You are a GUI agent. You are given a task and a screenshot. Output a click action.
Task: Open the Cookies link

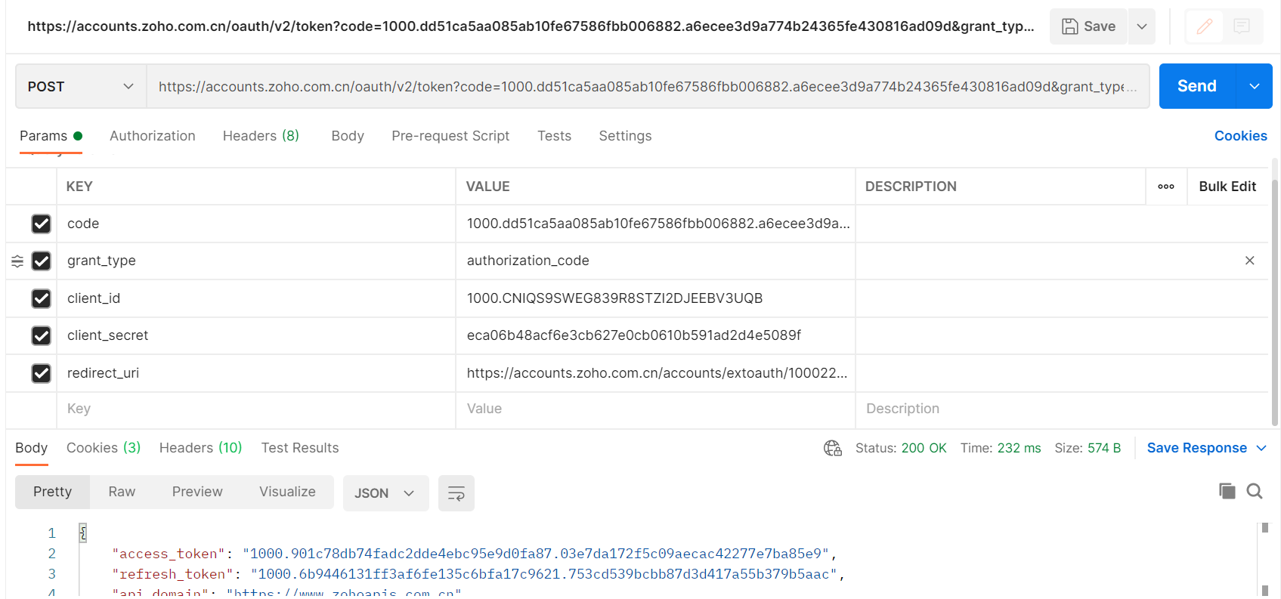(x=1240, y=136)
